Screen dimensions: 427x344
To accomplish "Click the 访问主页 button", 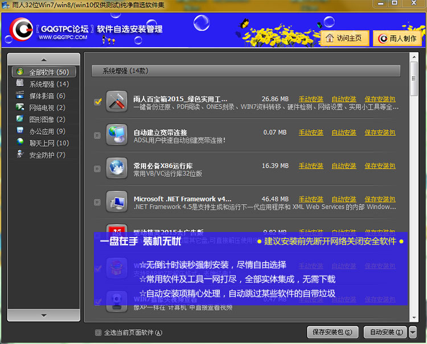I will (345, 39).
